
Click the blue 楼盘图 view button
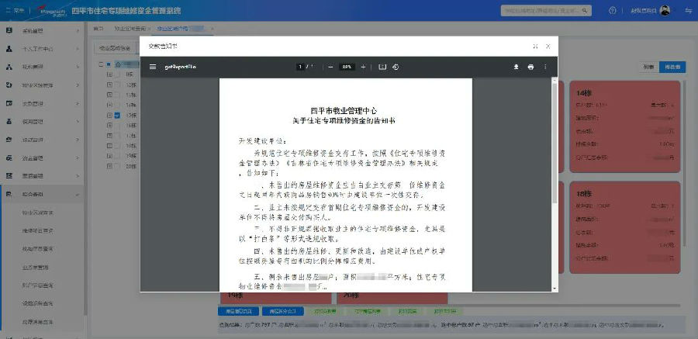[x=672, y=67]
